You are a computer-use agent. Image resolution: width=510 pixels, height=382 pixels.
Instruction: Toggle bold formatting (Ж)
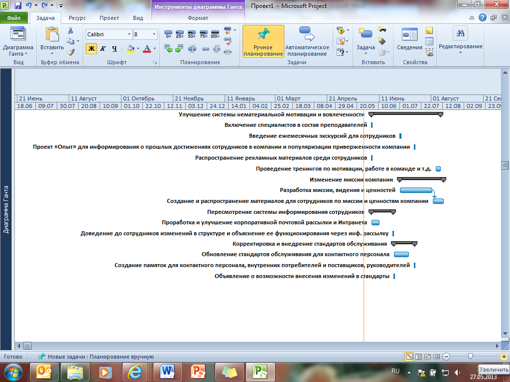pyautogui.click(x=91, y=48)
